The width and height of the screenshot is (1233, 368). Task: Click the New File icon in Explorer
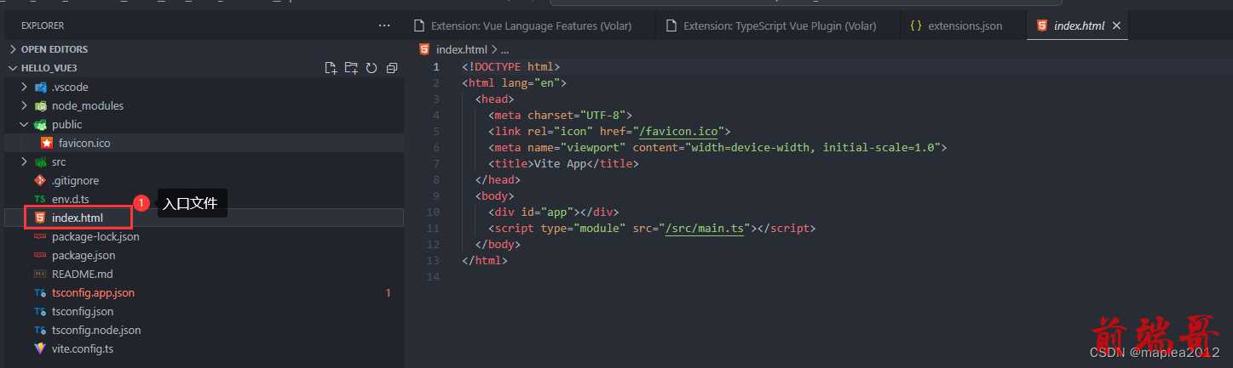coord(331,68)
